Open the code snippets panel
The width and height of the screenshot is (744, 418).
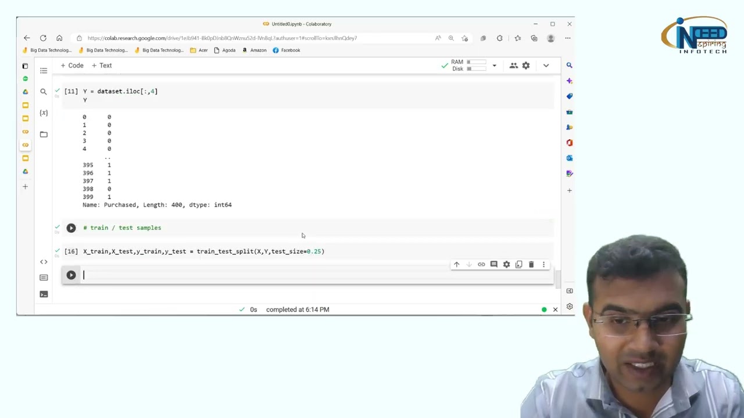(x=44, y=262)
